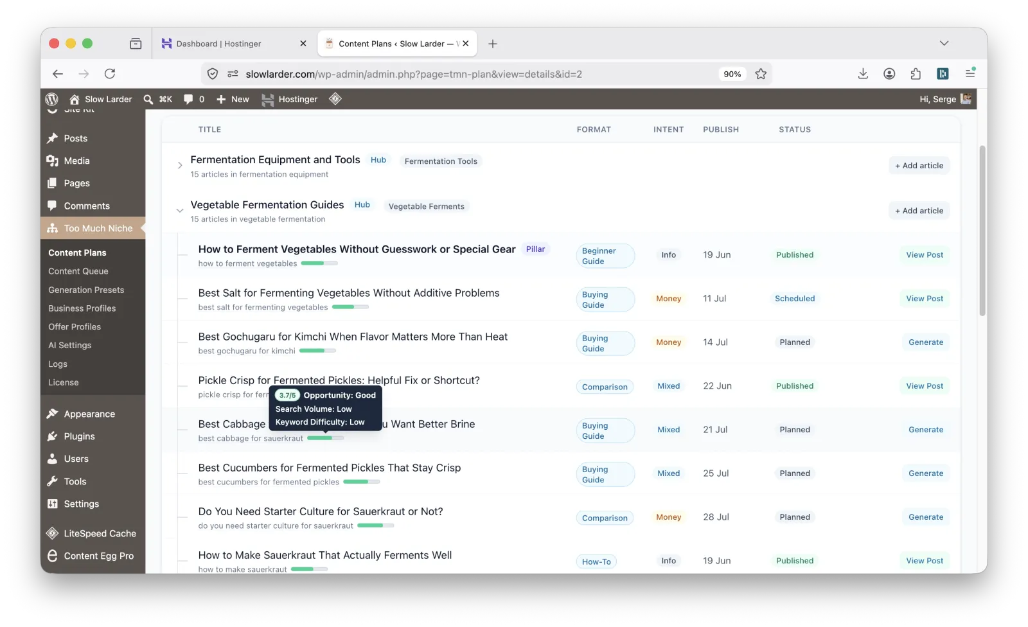This screenshot has height=627, width=1028.
Task: Generate the Best Cucumbers article
Action: (x=926, y=473)
